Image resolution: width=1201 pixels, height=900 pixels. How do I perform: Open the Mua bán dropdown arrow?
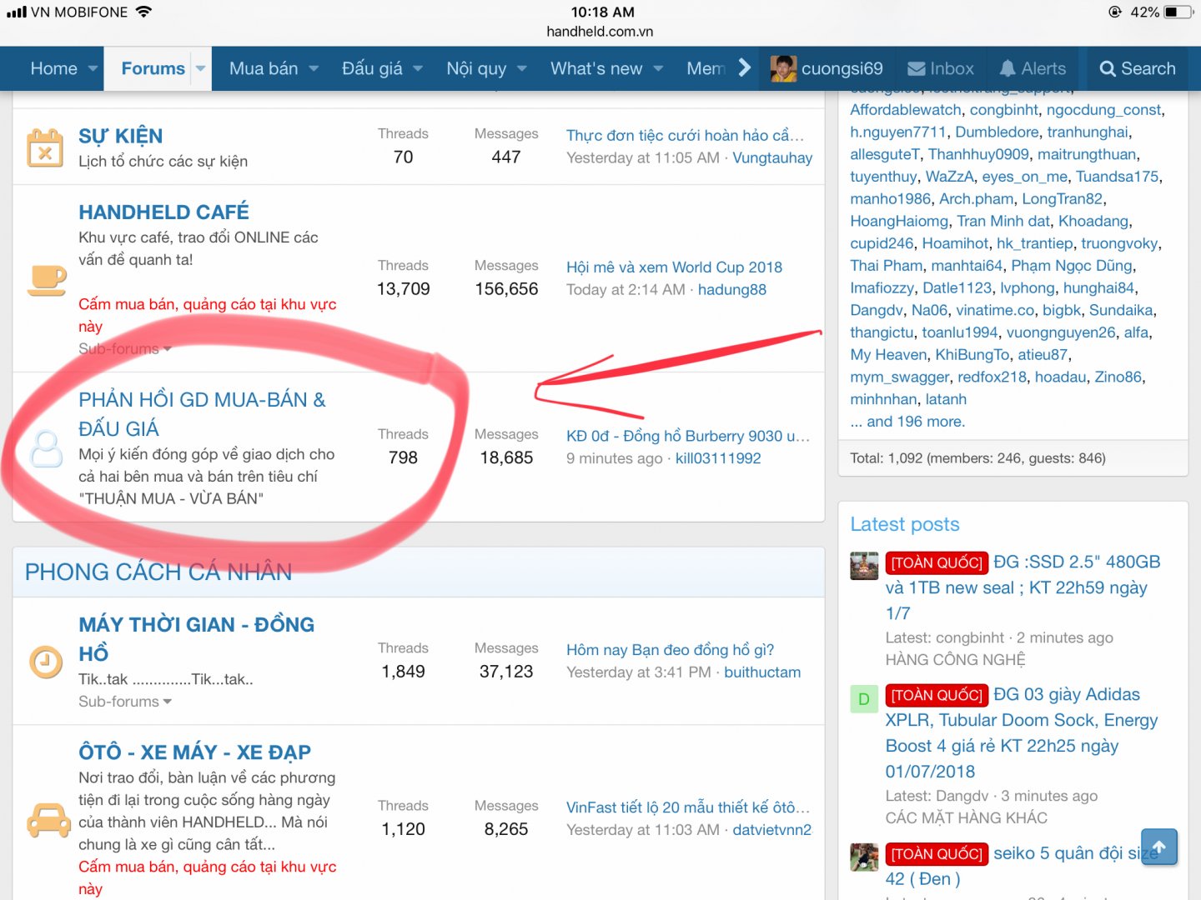(x=314, y=68)
